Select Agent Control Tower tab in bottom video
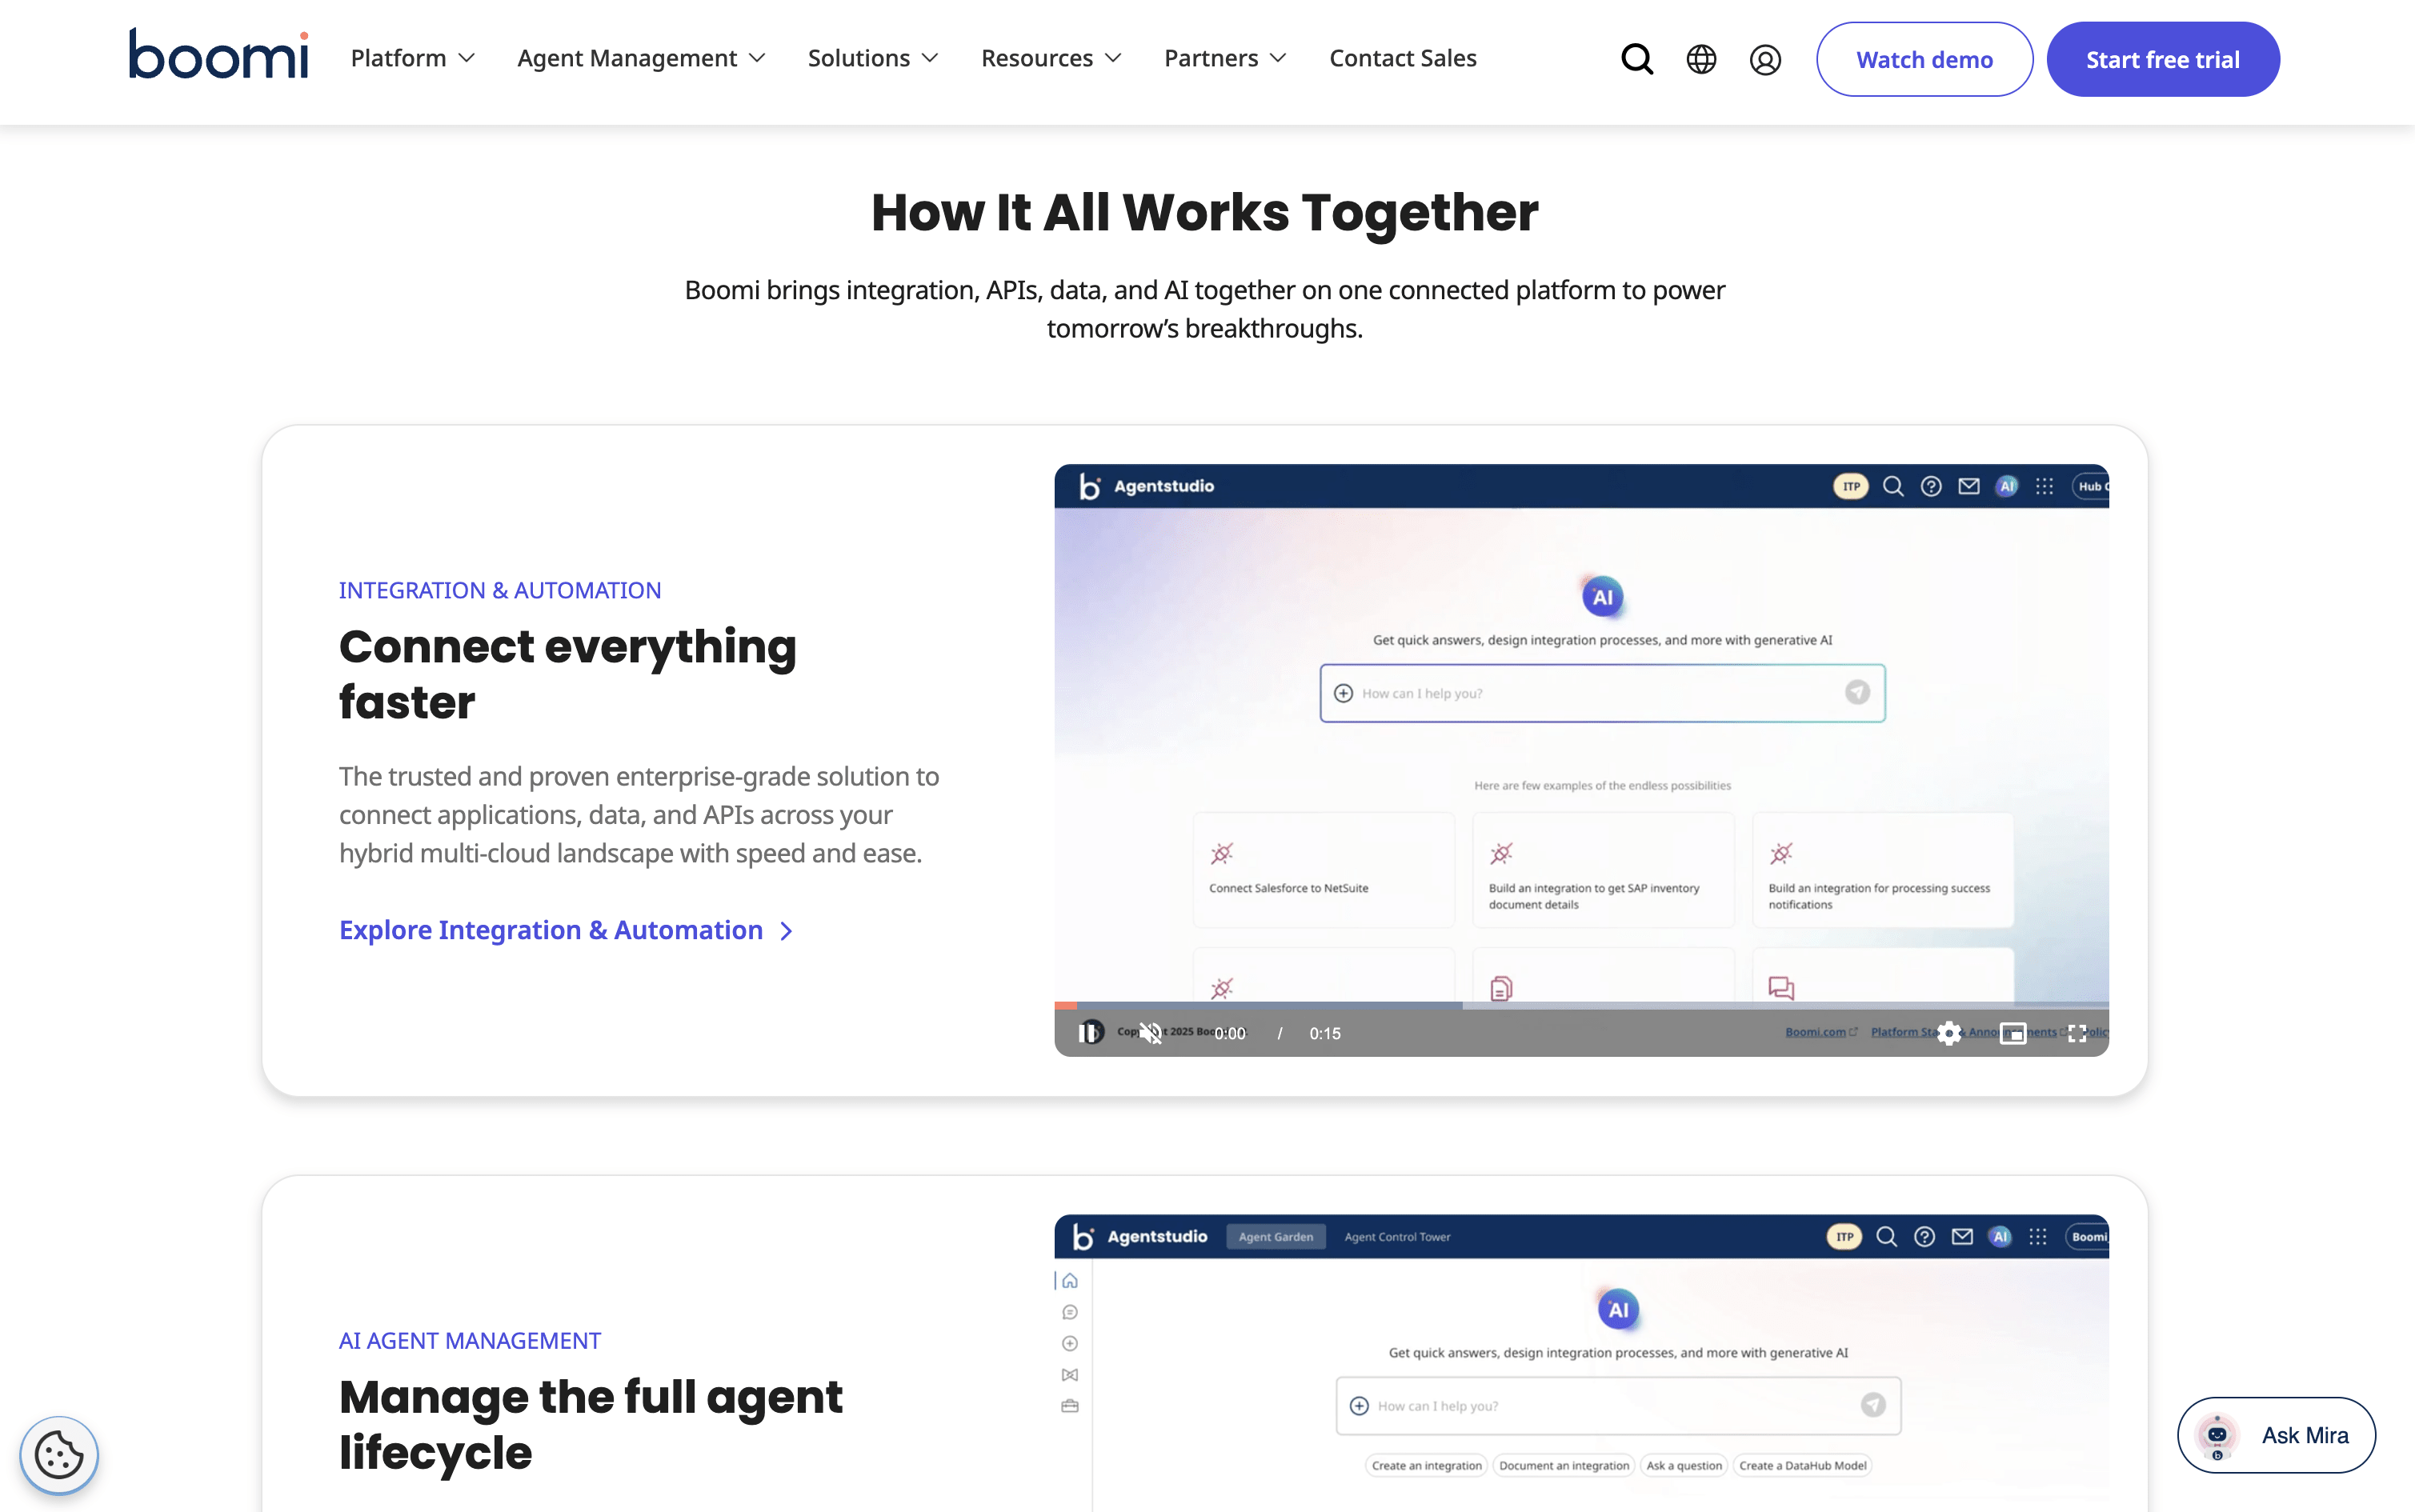2415x1512 pixels. pos(1397,1237)
